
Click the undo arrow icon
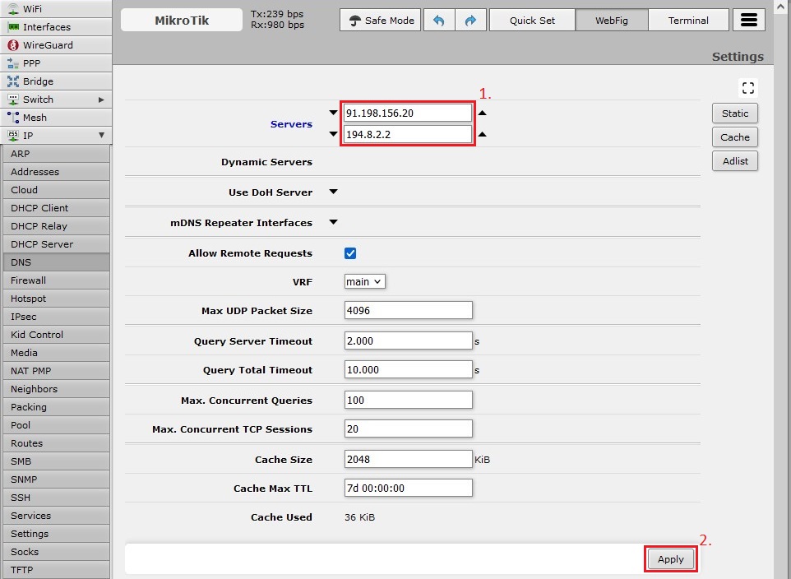pos(438,21)
